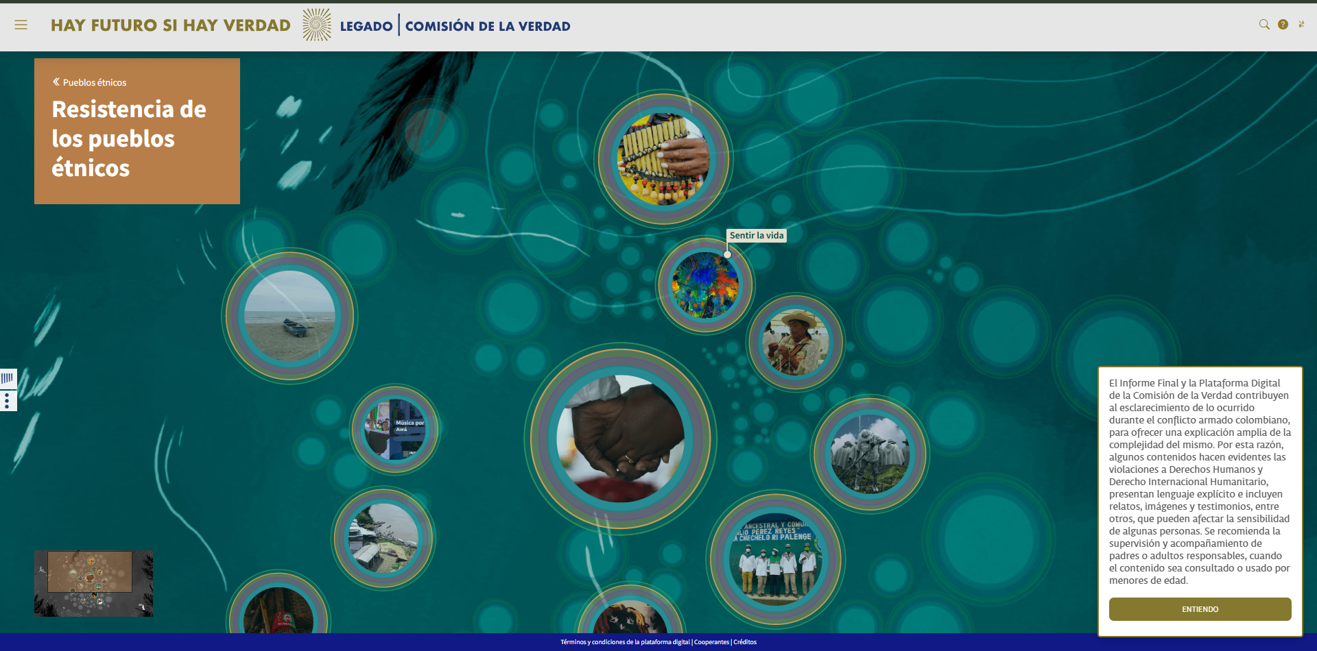1317x651 pixels.
Task: Open Términos y condiciones footer link
Action: (x=625, y=642)
